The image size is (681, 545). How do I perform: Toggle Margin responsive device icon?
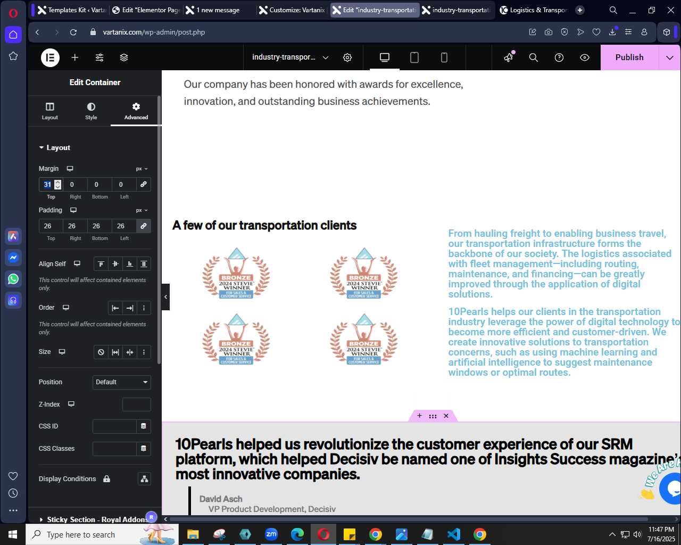70,169
